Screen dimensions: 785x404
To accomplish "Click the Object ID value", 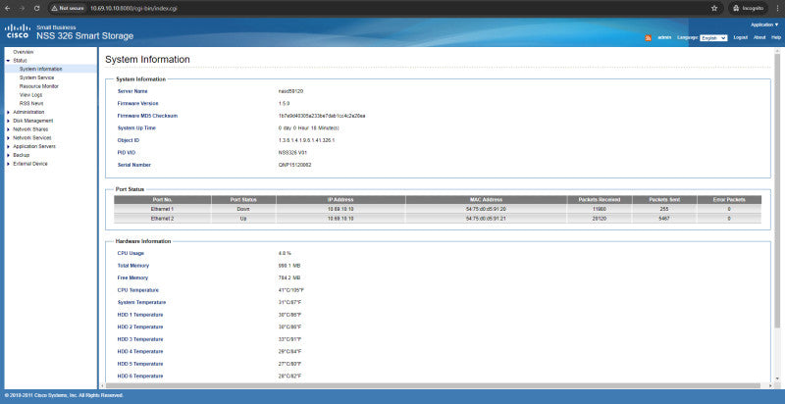I will pyautogui.click(x=306, y=140).
